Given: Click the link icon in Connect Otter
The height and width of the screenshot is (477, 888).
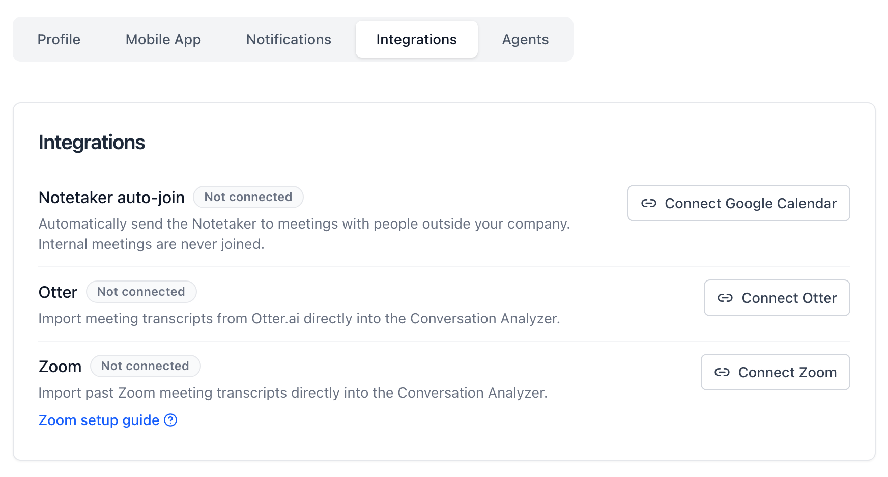Looking at the screenshot, I should [x=725, y=298].
